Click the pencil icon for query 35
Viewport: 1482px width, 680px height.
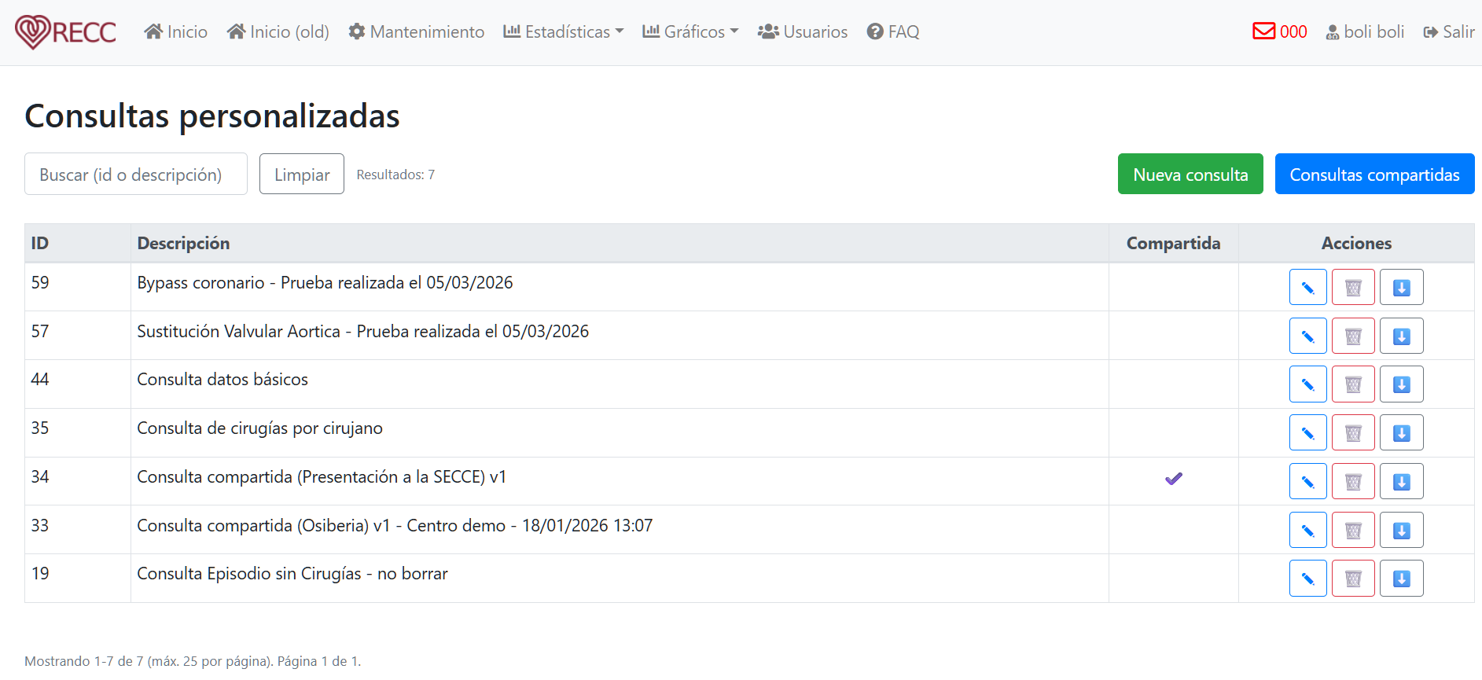pyautogui.click(x=1307, y=433)
